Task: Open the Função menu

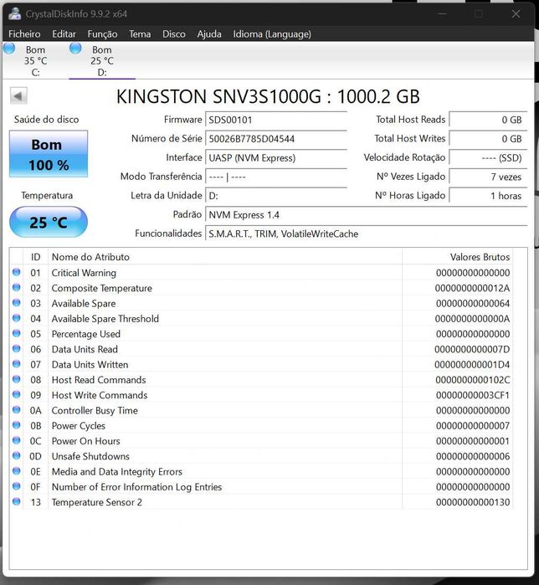Action: tap(102, 34)
